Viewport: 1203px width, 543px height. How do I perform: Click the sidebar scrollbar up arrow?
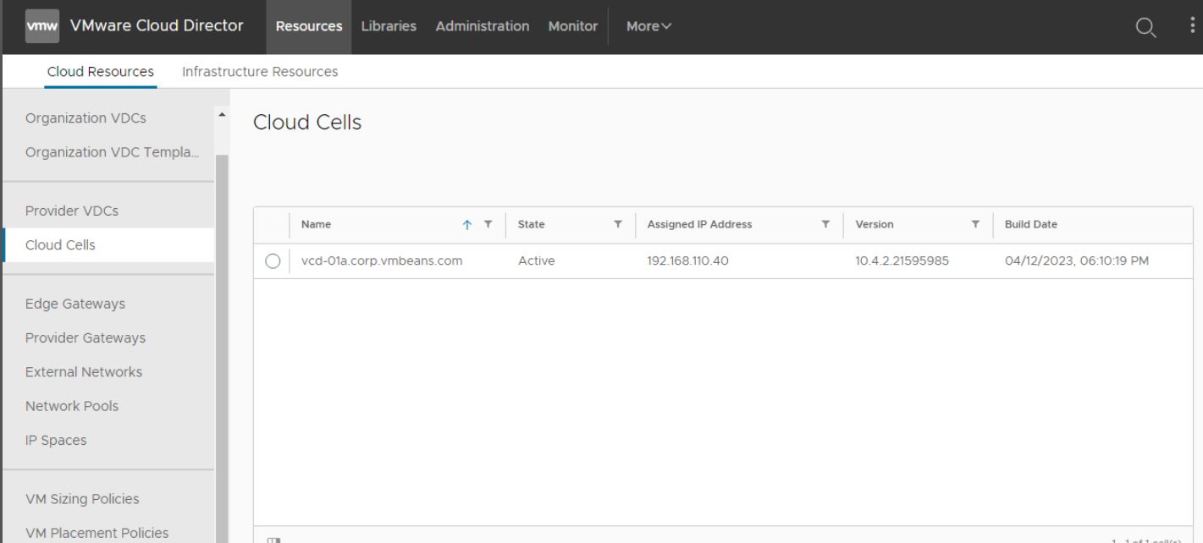222,114
